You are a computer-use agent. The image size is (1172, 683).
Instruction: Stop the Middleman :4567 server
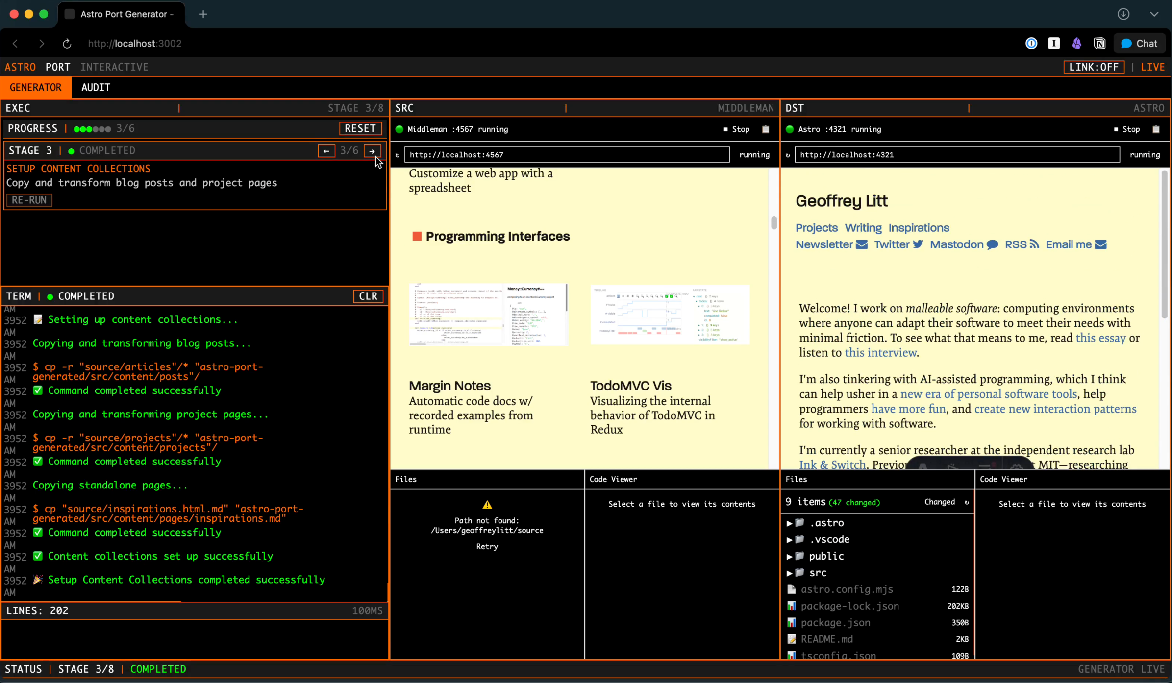click(736, 129)
